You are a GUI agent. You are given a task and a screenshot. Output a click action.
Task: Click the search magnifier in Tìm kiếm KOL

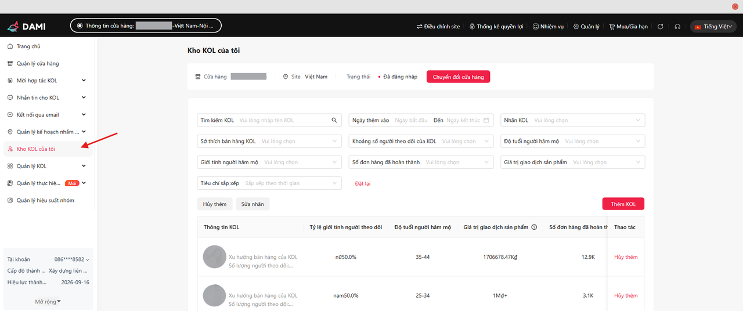(334, 121)
